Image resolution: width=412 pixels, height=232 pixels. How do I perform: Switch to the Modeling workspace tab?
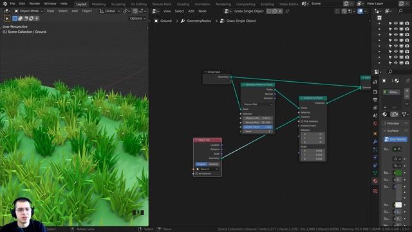(98, 4)
